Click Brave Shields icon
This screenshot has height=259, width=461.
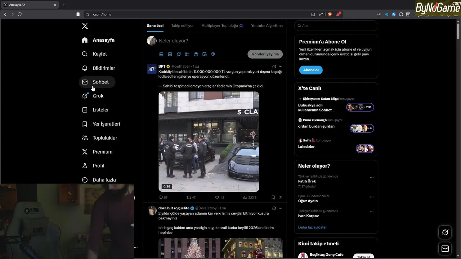coord(330,14)
